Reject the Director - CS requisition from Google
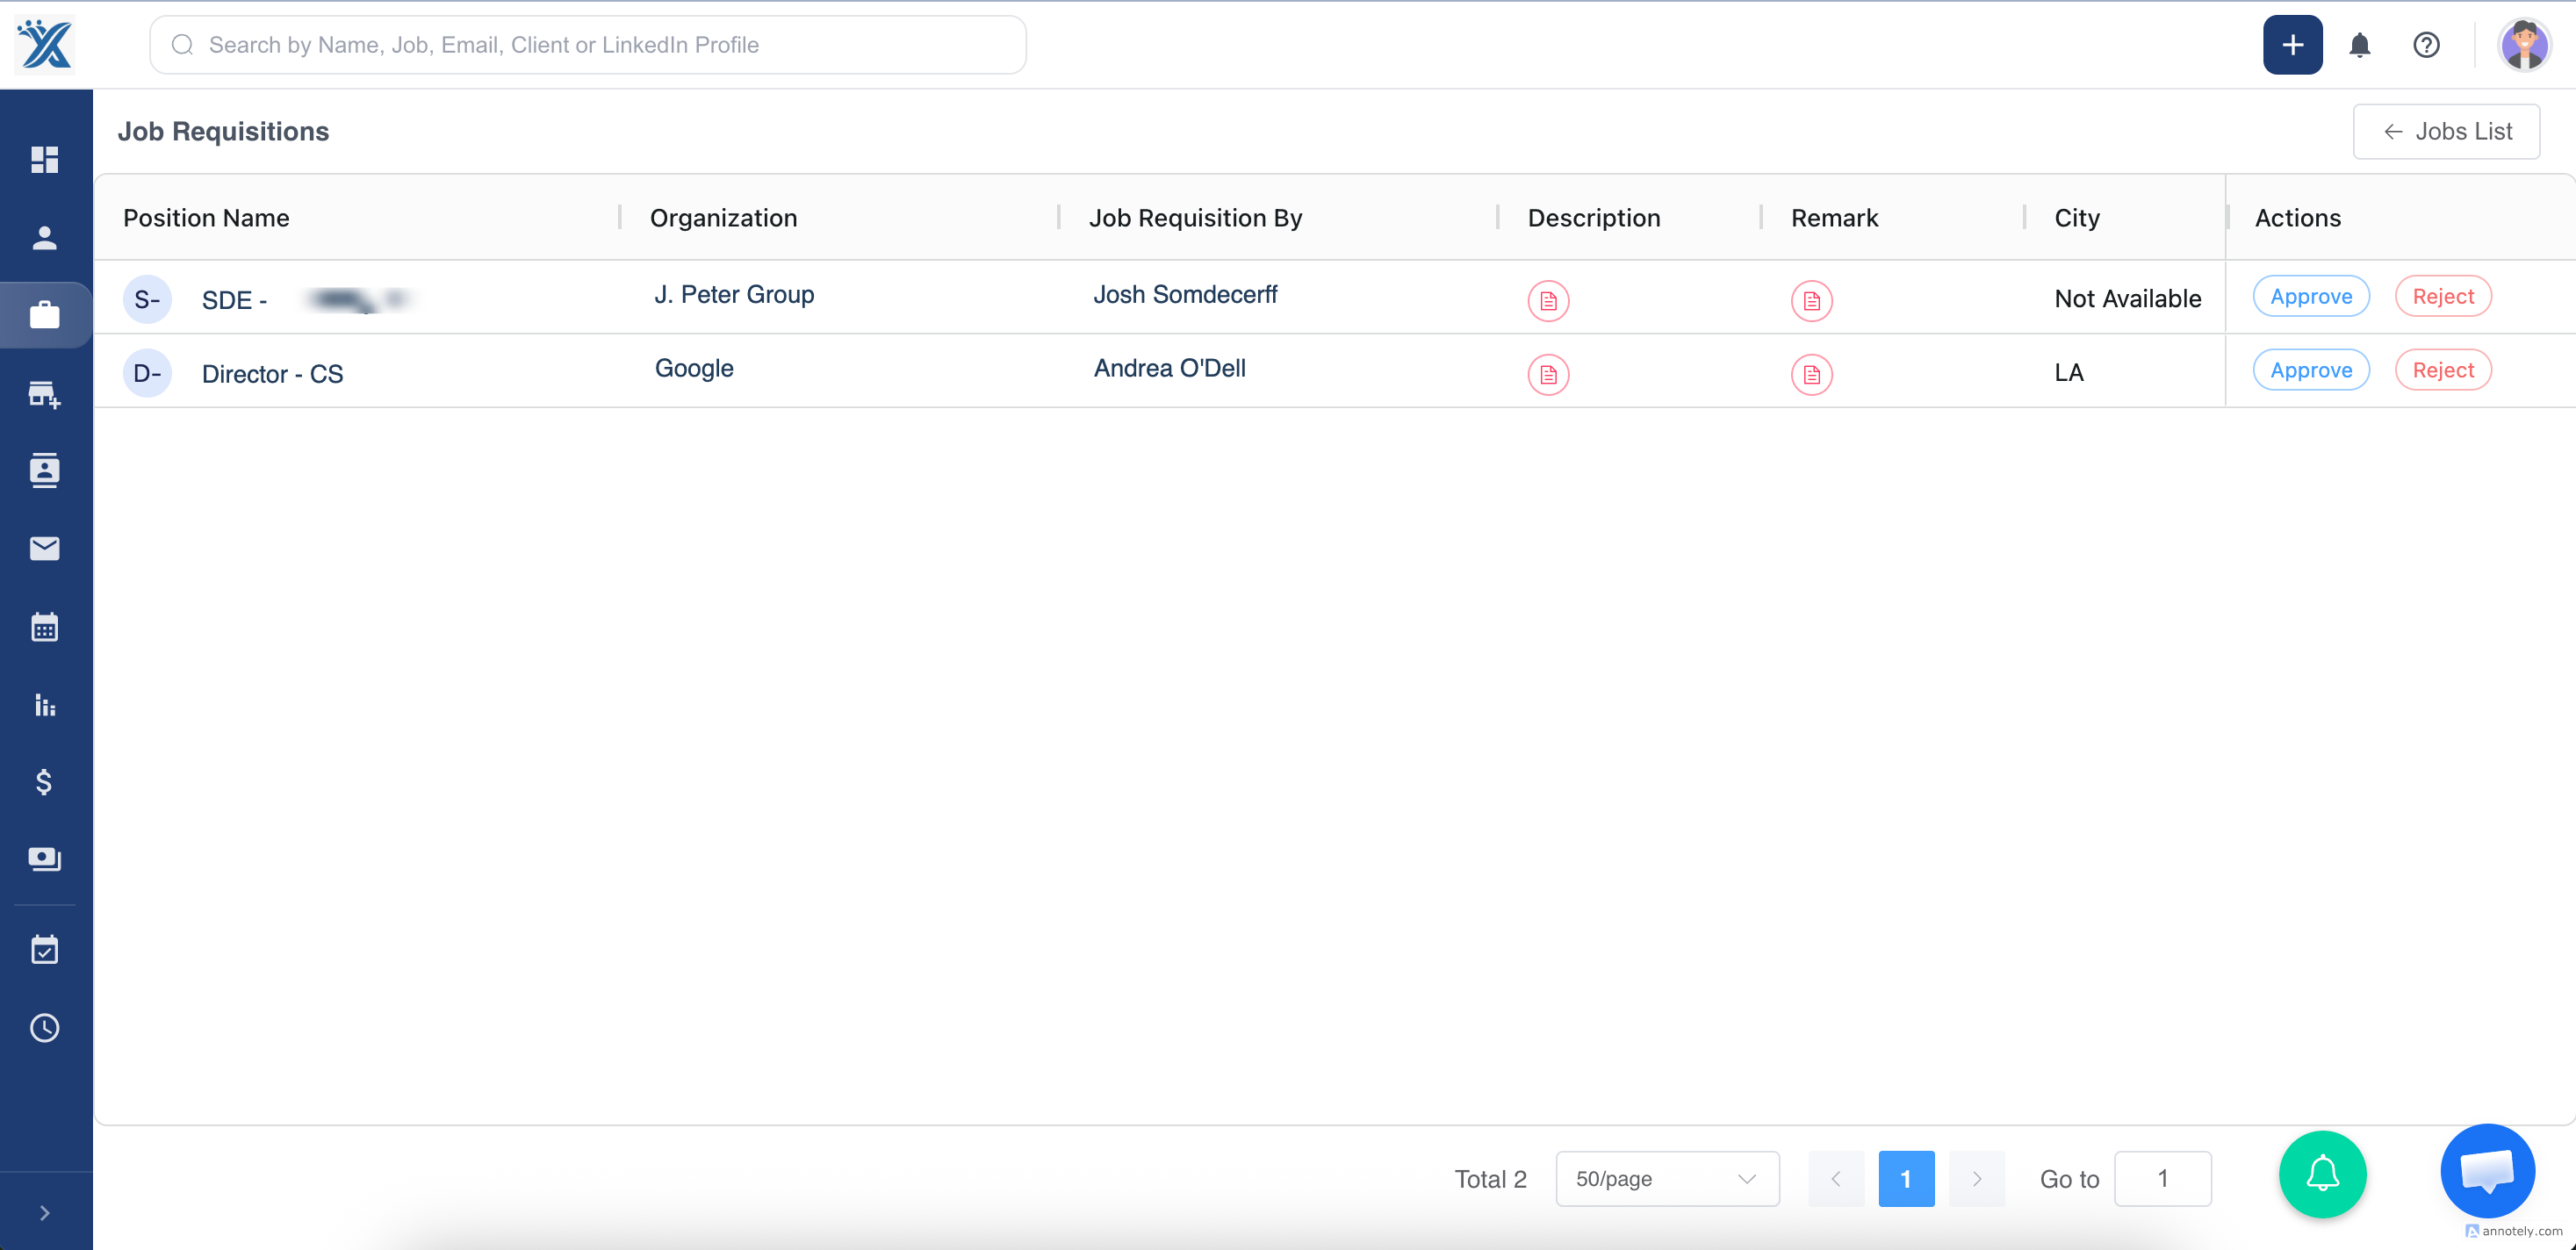2576x1250 pixels. point(2443,370)
